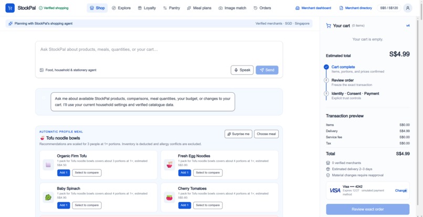View the Orders tab
The height and width of the screenshot is (217, 423).
point(262,8)
